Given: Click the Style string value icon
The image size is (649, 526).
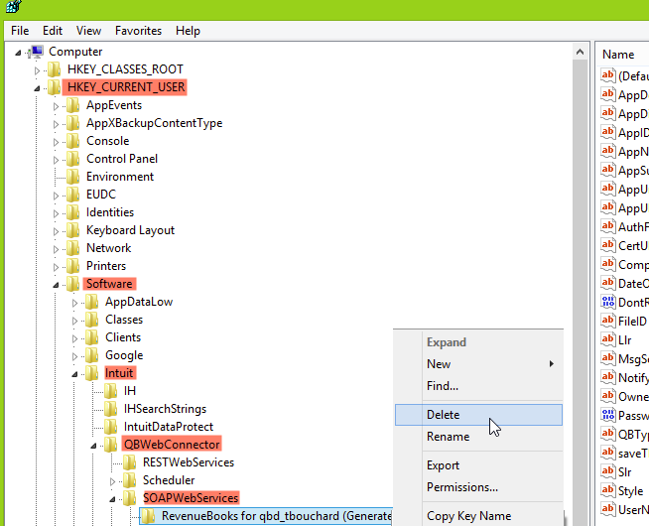Looking at the screenshot, I should 608,490.
